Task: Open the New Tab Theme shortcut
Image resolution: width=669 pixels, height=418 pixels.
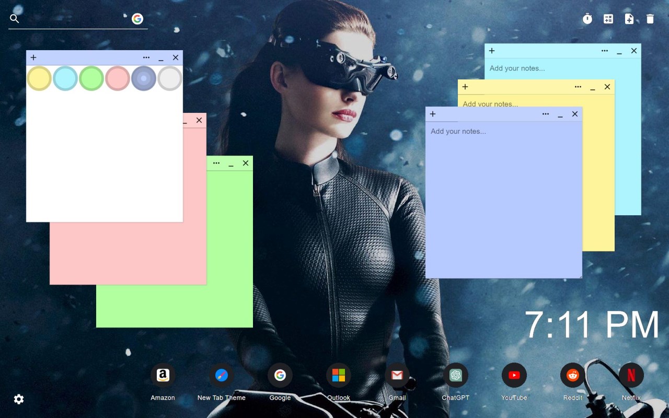Action: click(x=222, y=375)
